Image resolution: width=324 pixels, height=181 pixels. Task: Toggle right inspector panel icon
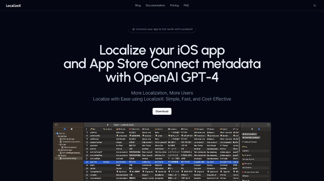pos(268,125)
